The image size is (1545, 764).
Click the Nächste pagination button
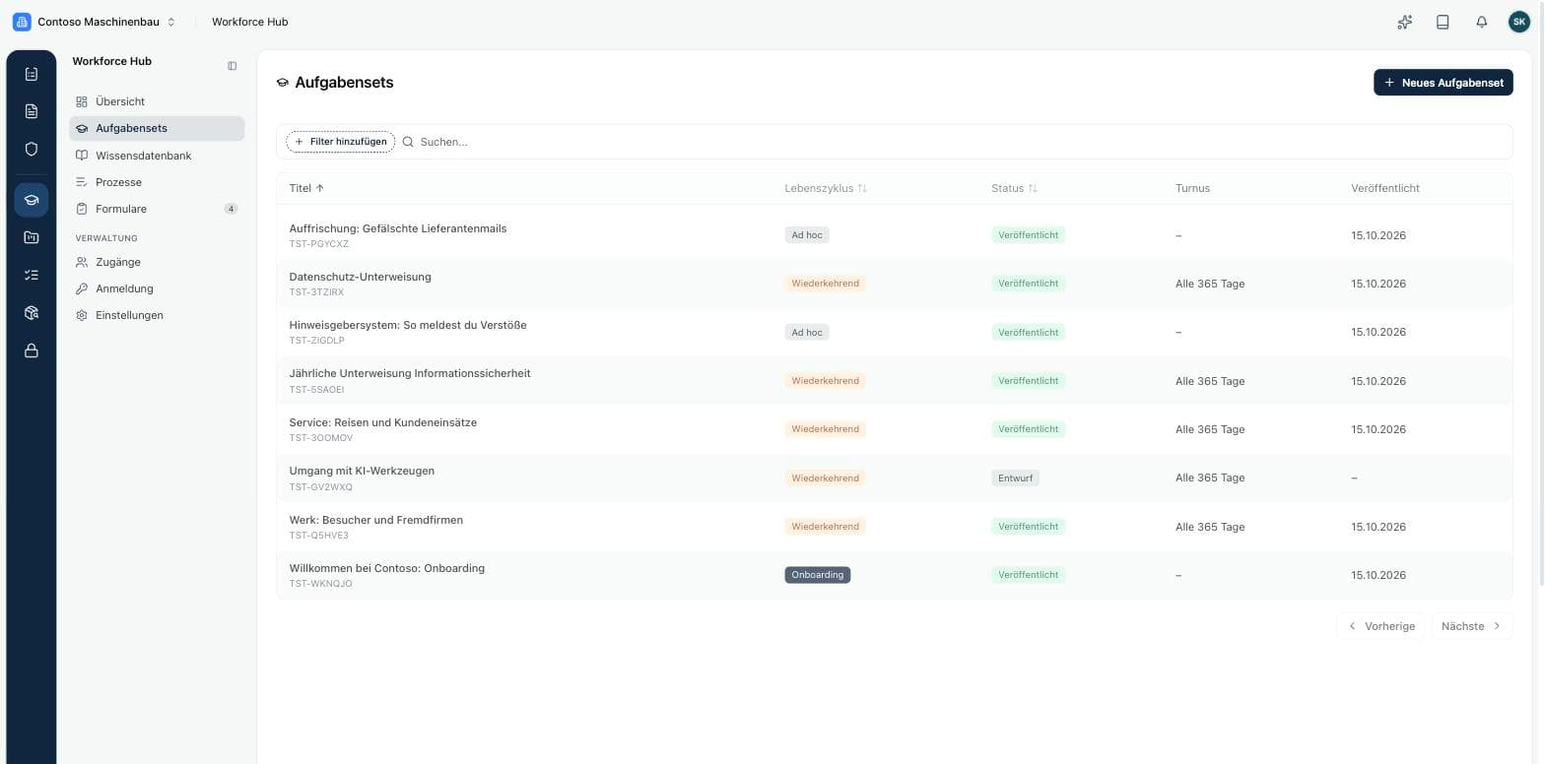(1471, 626)
